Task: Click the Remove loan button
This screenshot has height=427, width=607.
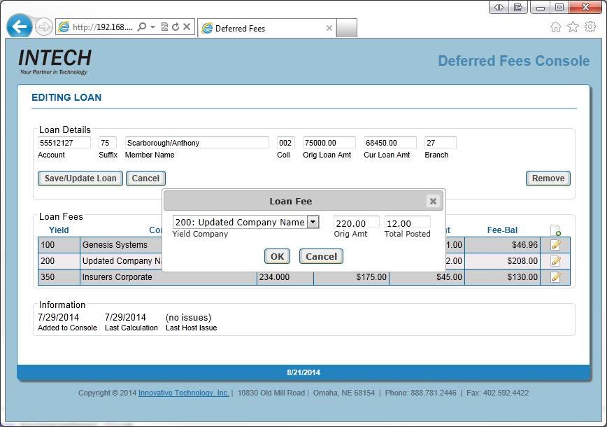Action: tap(548, 178)
